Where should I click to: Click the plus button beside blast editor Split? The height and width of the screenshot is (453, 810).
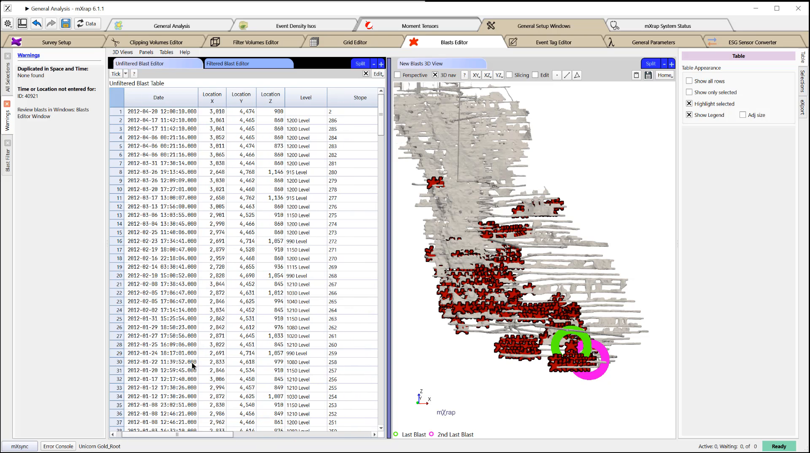tap(381, 64)
